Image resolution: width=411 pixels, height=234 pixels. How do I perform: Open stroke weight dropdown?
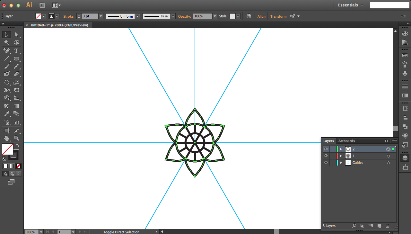click(x=101, y=16)
